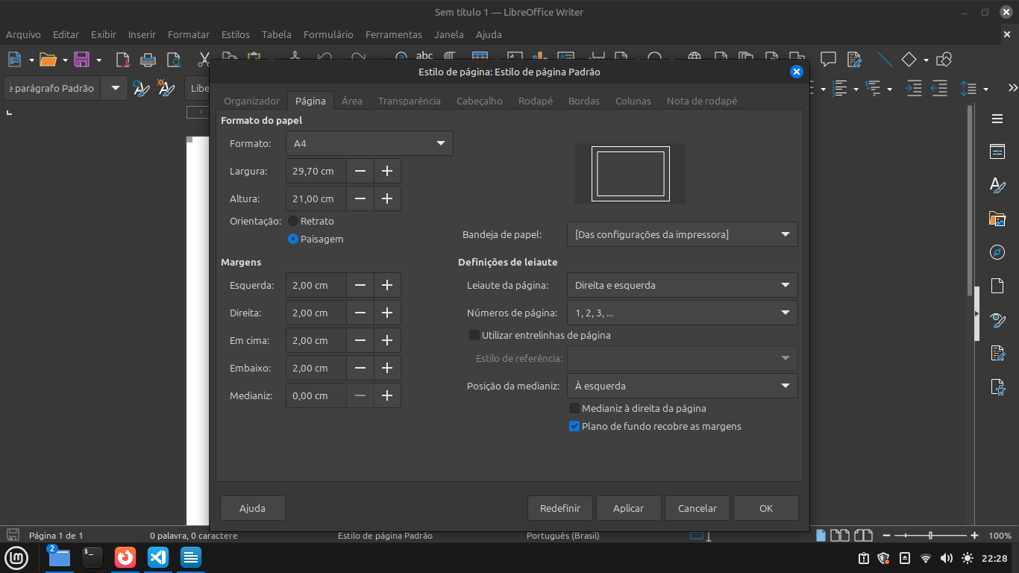Image resolution: width=1019 pixels, height=573 pixels.
Task: Switch to the Organizador tab
Action: 252,101
